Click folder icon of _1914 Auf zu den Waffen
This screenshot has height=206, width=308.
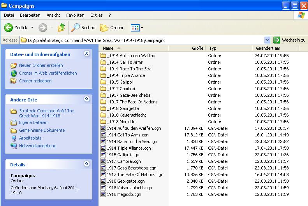click(x=103, y=56)
